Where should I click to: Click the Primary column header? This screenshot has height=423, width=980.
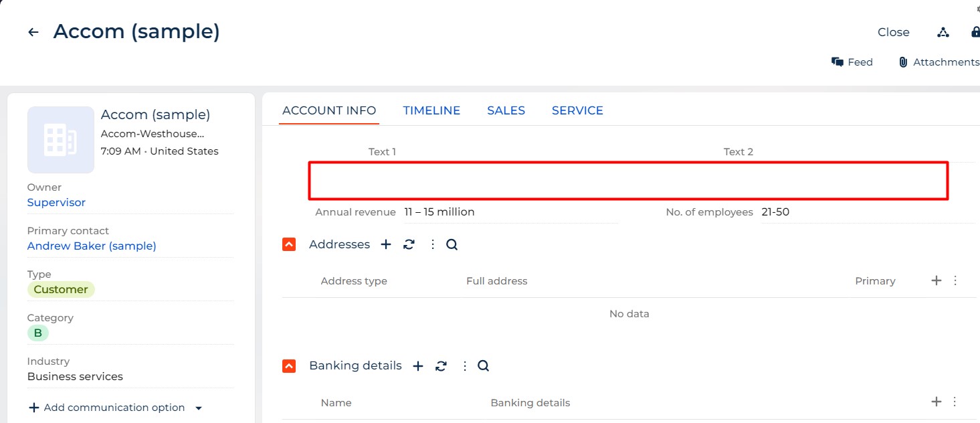coord(875,281)
